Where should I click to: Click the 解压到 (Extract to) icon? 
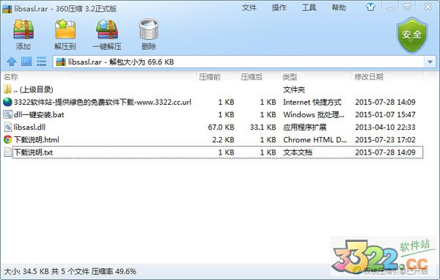coord(65,29)
